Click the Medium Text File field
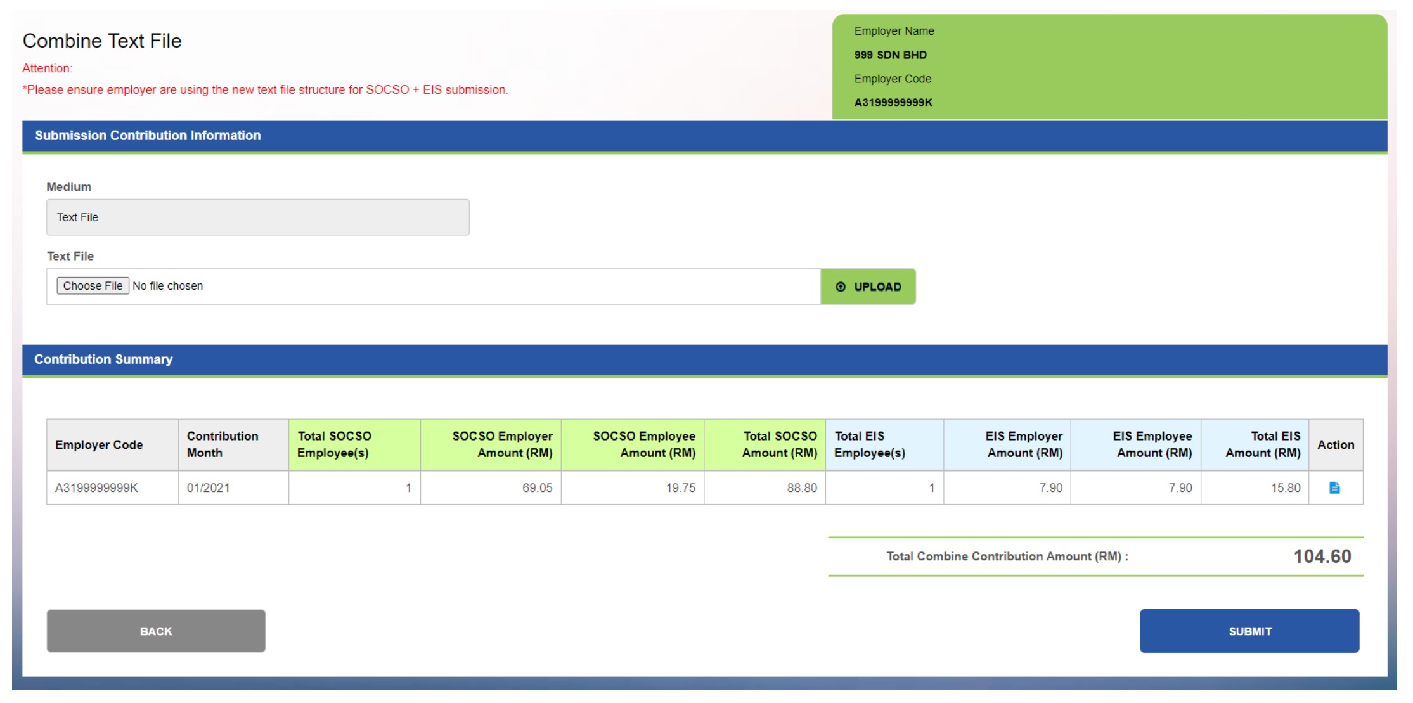 coord(257,217)
